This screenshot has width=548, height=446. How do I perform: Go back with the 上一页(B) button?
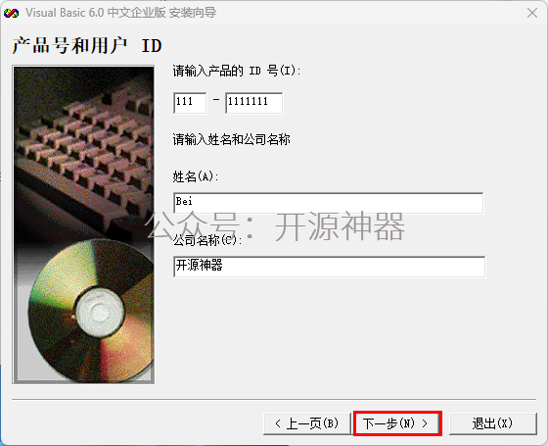[x=307, y=423]
